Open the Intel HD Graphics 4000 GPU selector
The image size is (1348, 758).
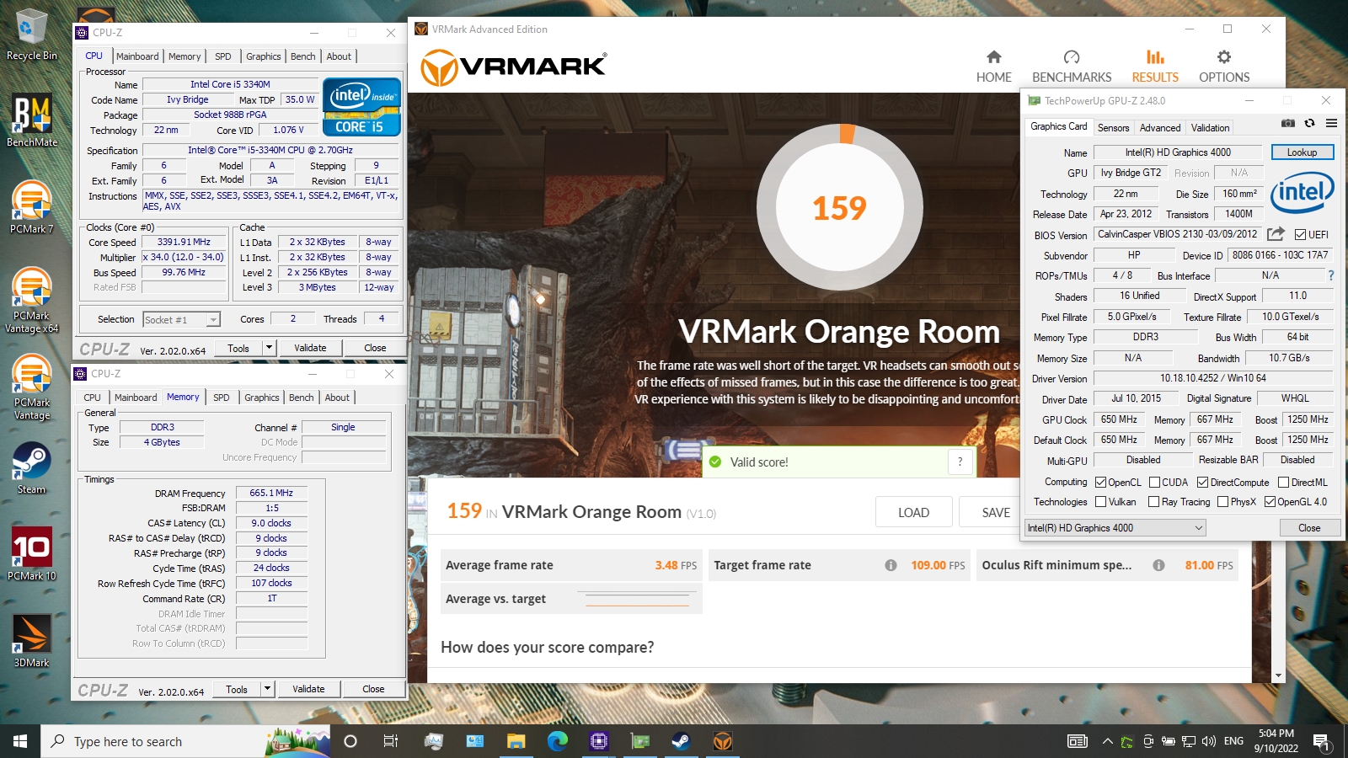[1115, 528]
